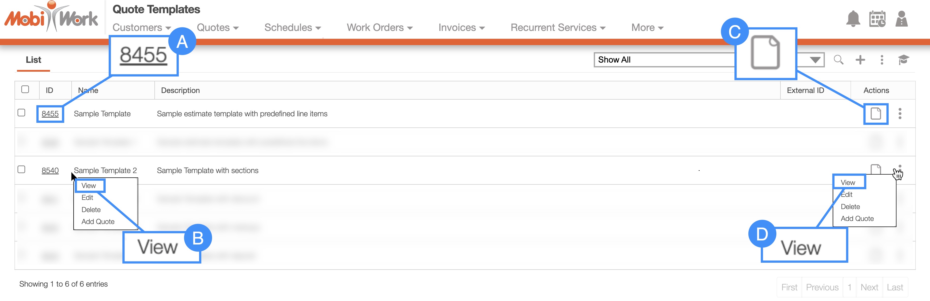
Task: Click the search magnifier icon
Action: click(x=838, y=60)
